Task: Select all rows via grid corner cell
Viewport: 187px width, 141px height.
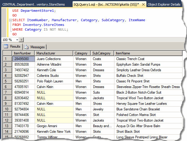Action: coord(7,53)
